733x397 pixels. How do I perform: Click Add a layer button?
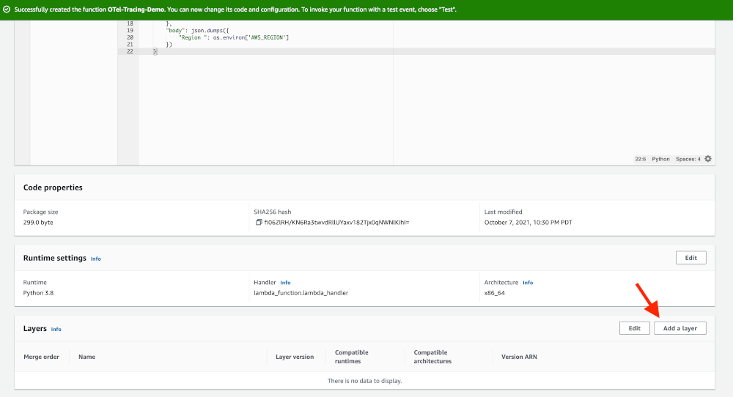(680, 328)
